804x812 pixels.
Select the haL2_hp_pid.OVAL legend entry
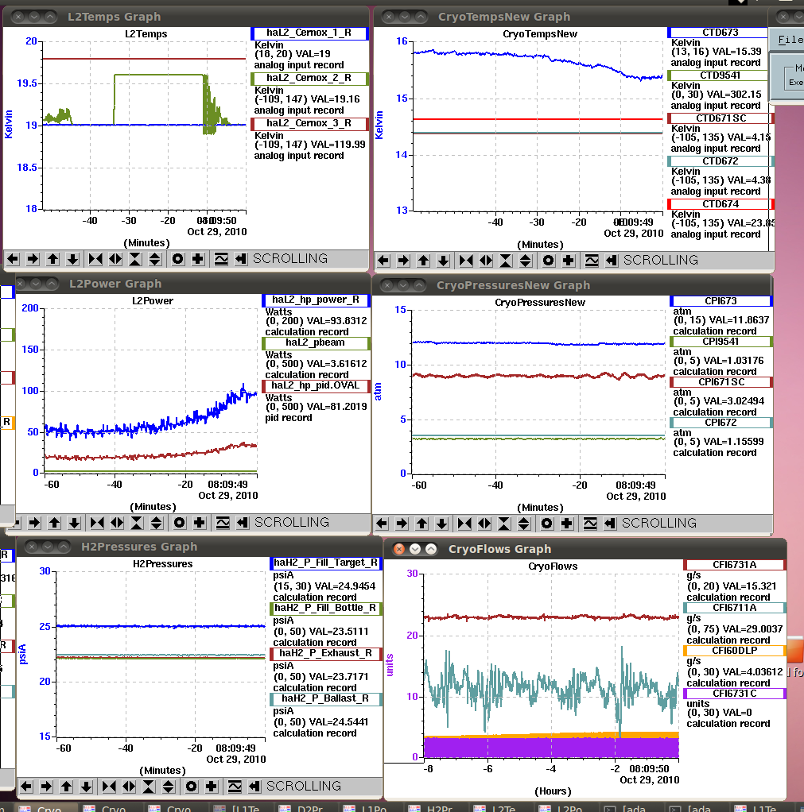[316, 386]
